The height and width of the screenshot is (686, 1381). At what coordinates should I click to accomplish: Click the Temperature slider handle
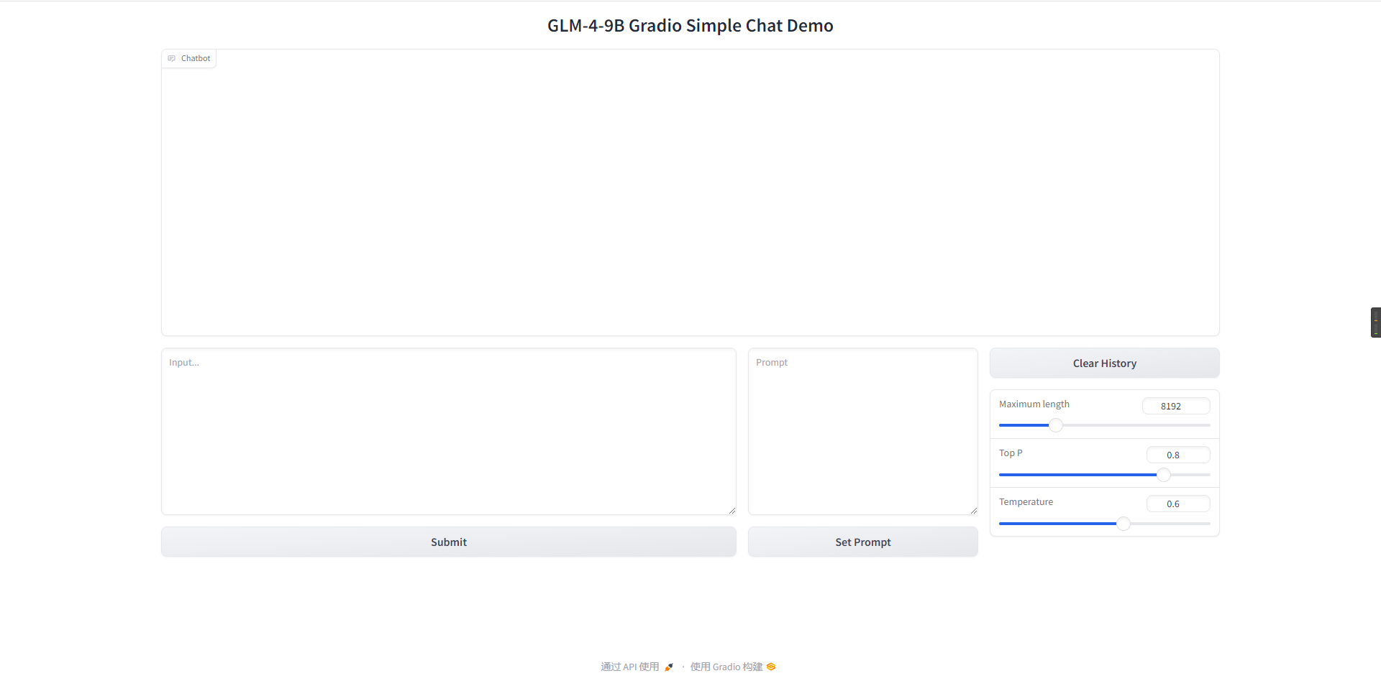[1124, 524]
